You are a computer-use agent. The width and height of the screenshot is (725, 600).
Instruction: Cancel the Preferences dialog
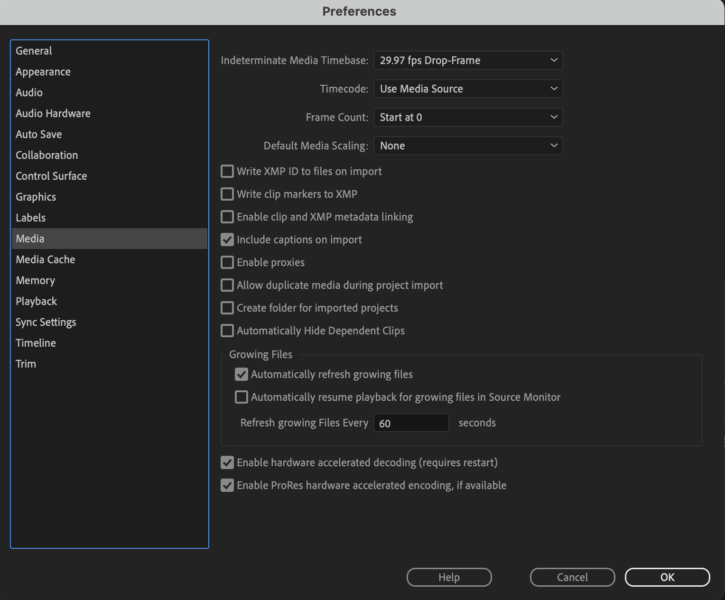pos(572,577)
